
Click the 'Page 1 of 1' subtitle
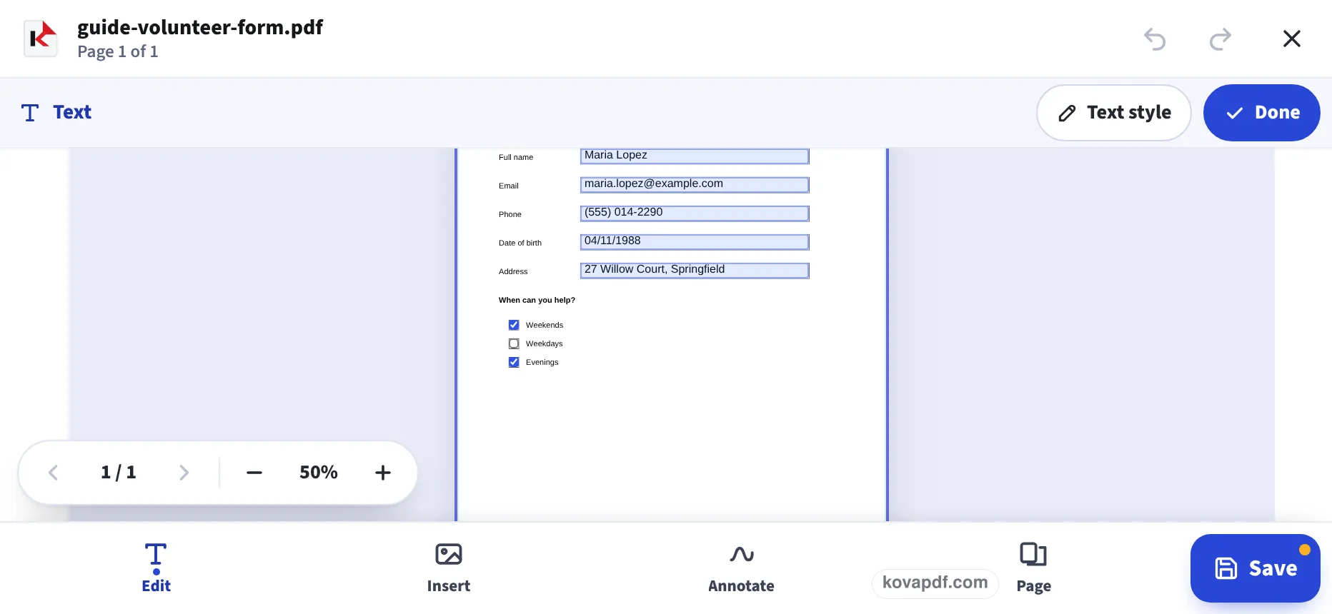click(x=118, y=51)
